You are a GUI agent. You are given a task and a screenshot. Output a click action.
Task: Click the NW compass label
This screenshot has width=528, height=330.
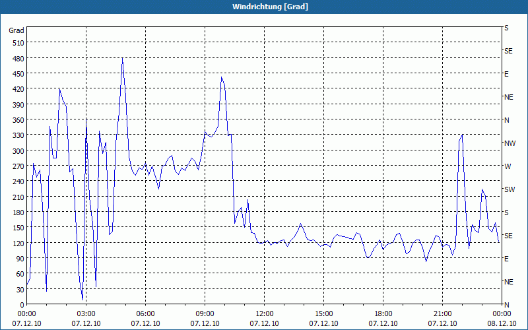pos(510,143)
